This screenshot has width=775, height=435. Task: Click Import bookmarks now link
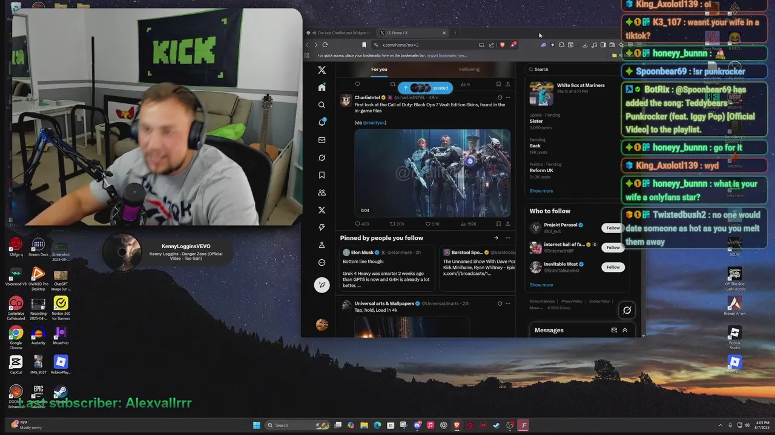(x=446, y=56)
